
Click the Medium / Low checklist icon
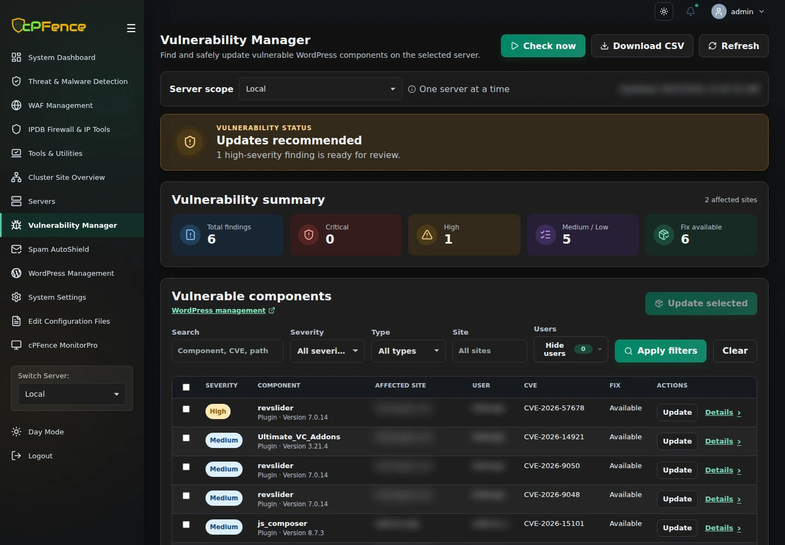tap(545, 235)
